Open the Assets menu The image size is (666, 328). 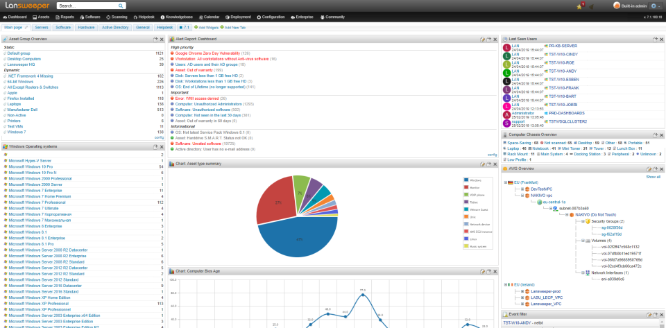pyautogui.click(x=41, y=17)
